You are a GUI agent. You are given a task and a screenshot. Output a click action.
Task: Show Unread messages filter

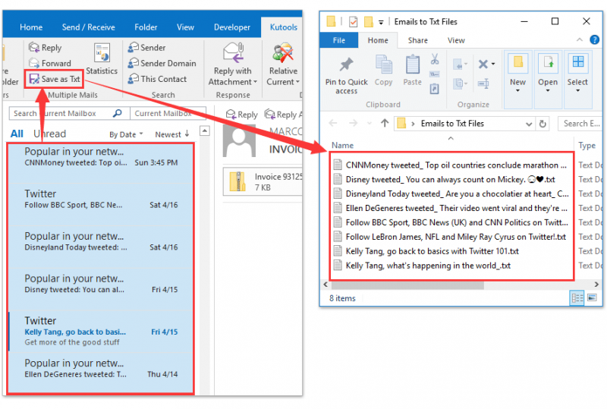(49, 134)
